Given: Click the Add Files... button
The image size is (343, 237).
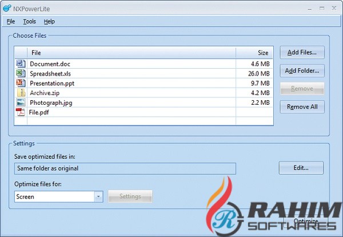Looking at the screenshot, I should tap(302, 52).
